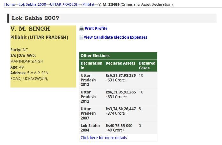Click the Rs6,31,95,92,285 assets value
Viewport: 222px width, 145px height.
121,92
